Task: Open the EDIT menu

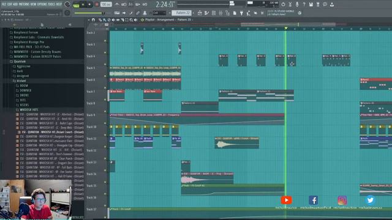Action: point(10,4)
